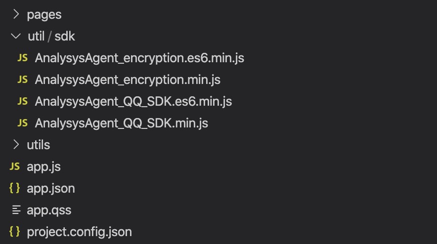Click braces icon beside project.config.json
This screenshot has width=437, height=244.
(x=14, y=232)
